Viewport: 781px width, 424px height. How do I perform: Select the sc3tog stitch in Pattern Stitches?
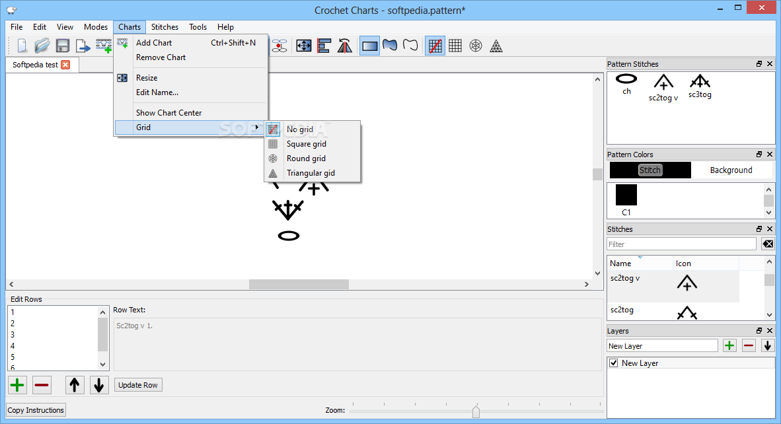coord(700,86)
